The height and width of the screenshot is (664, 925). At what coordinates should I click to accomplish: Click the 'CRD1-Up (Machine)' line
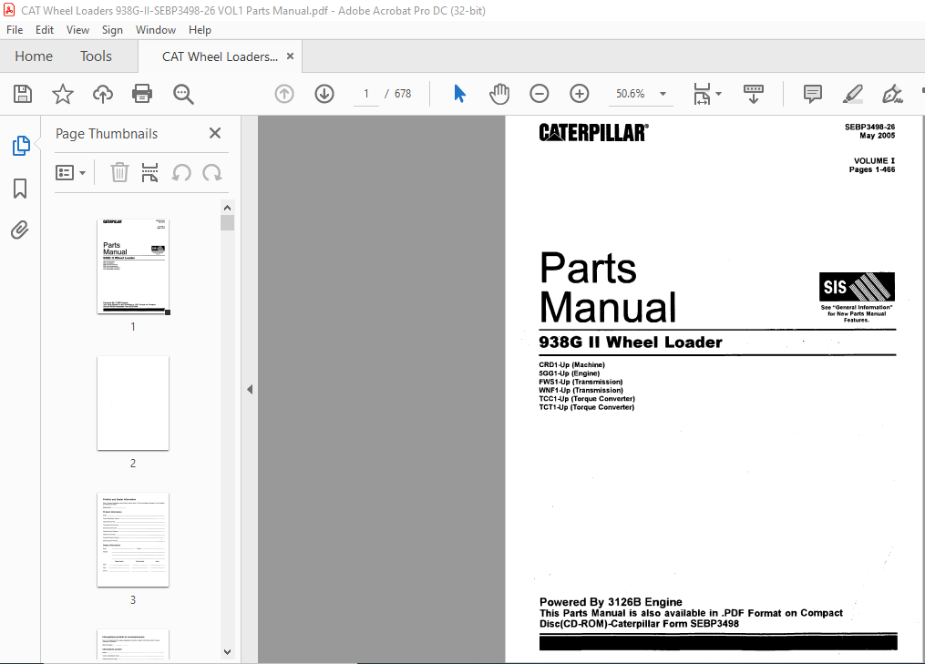tap(571, 365)
